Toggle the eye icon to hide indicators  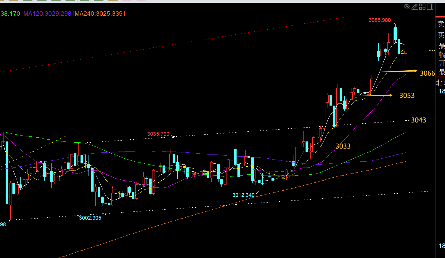407,7
